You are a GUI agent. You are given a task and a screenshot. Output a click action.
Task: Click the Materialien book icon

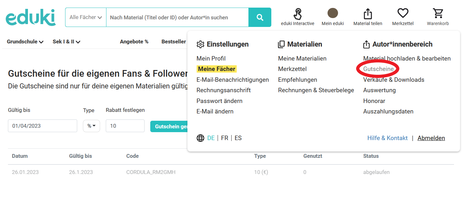click(x=281, y=44)
